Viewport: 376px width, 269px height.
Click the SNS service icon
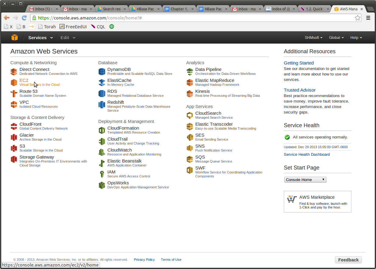(190, 148)
